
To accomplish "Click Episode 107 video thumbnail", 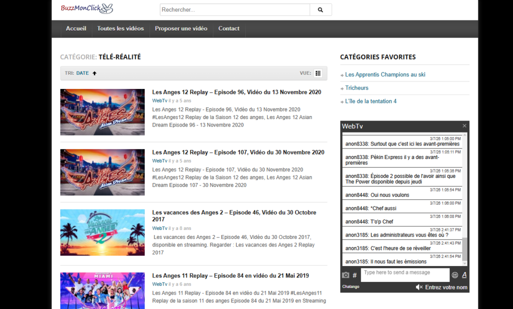I will coord(102,172).
